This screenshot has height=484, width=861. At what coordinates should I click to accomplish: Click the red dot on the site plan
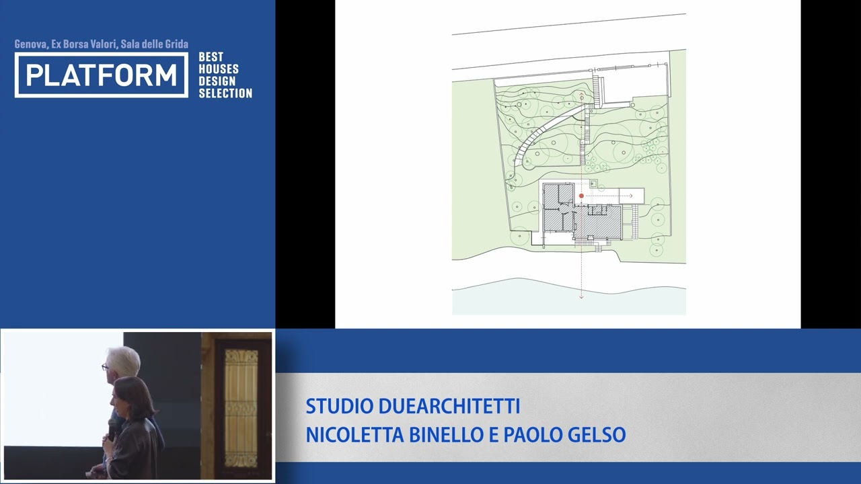click(581, 196)
